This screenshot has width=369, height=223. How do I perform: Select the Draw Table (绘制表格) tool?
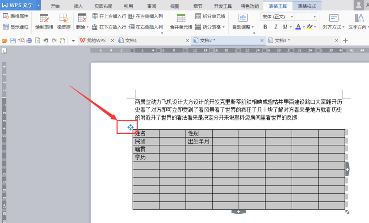44,21
